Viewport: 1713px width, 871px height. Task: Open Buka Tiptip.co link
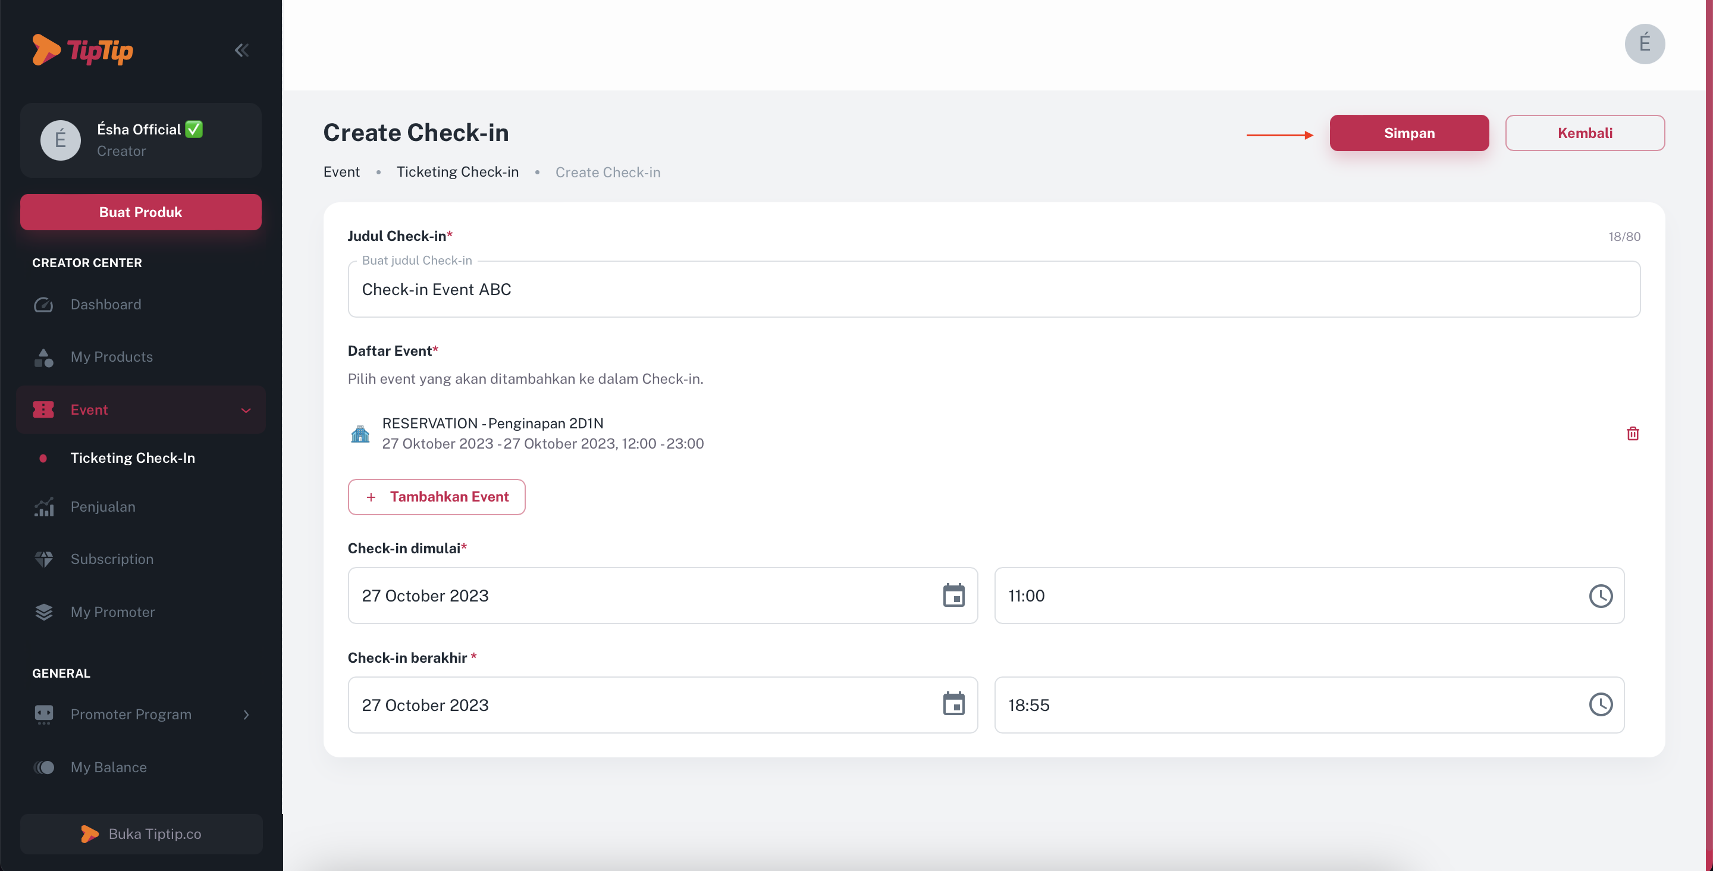coord(141,834)
